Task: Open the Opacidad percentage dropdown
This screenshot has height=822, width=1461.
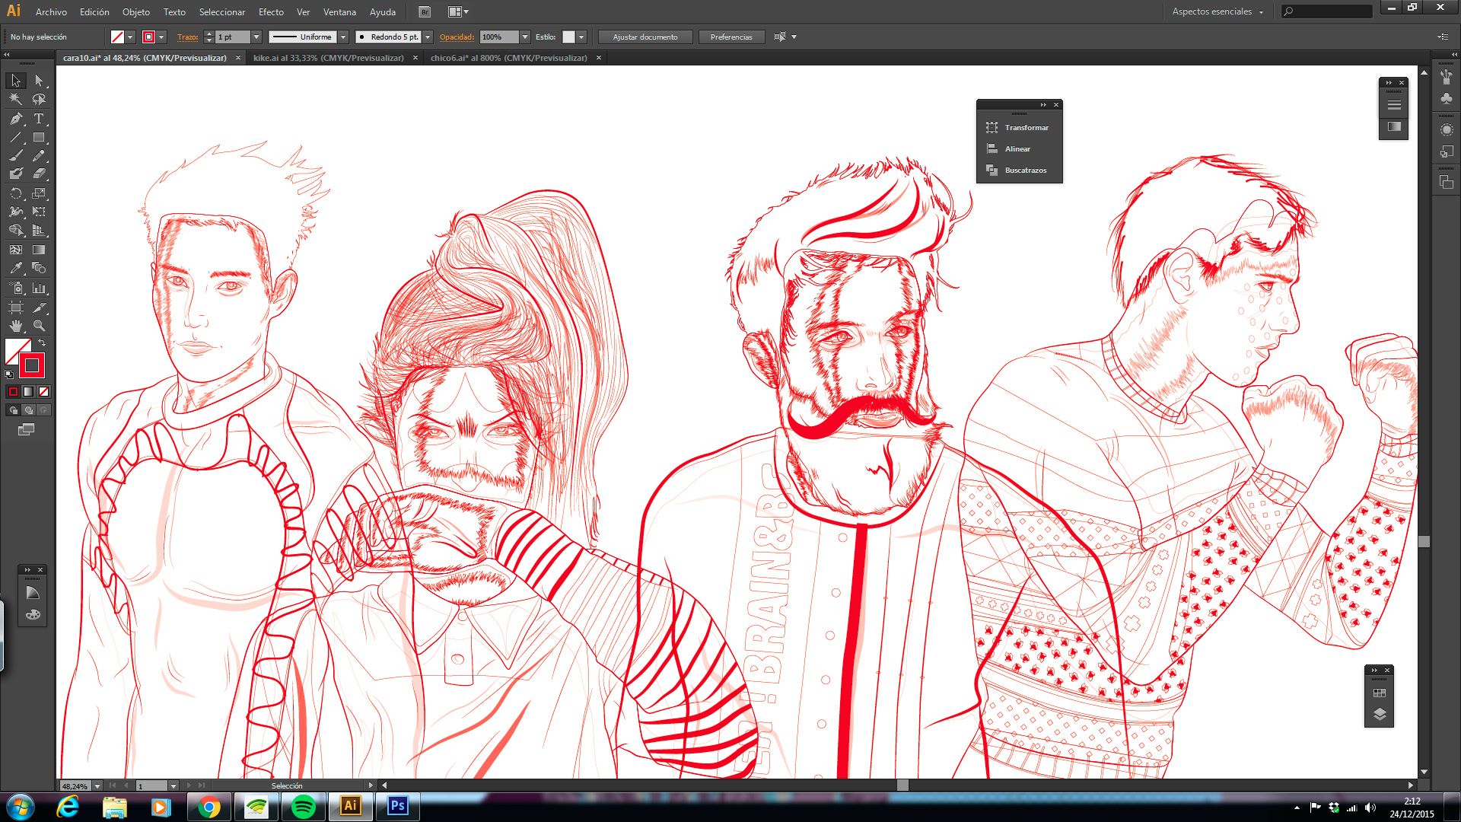Action: coord(524,37)
